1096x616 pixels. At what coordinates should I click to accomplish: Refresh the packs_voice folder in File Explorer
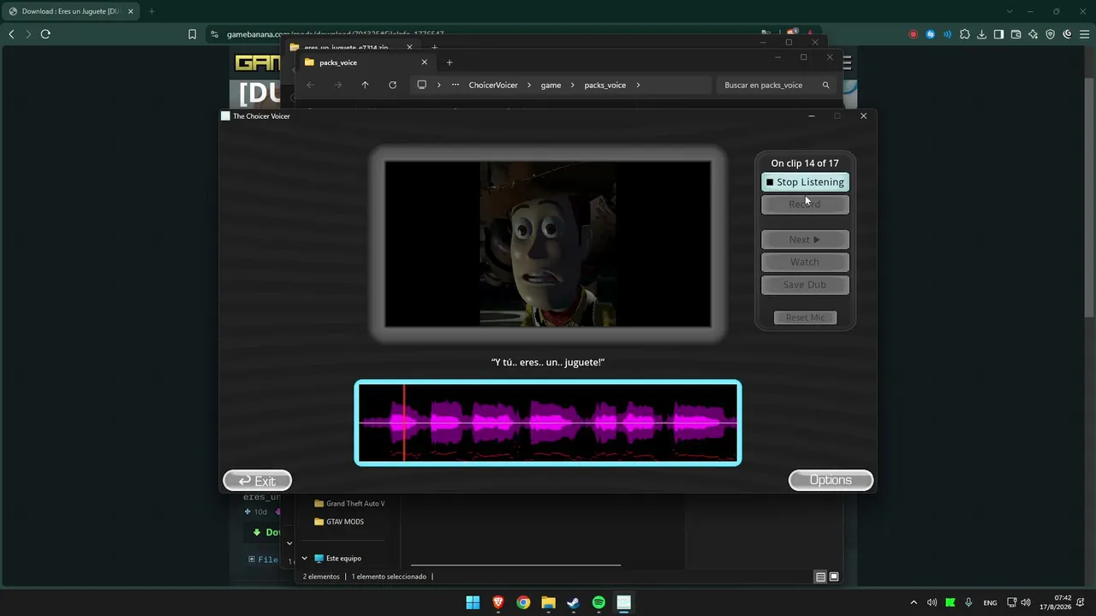392,85
